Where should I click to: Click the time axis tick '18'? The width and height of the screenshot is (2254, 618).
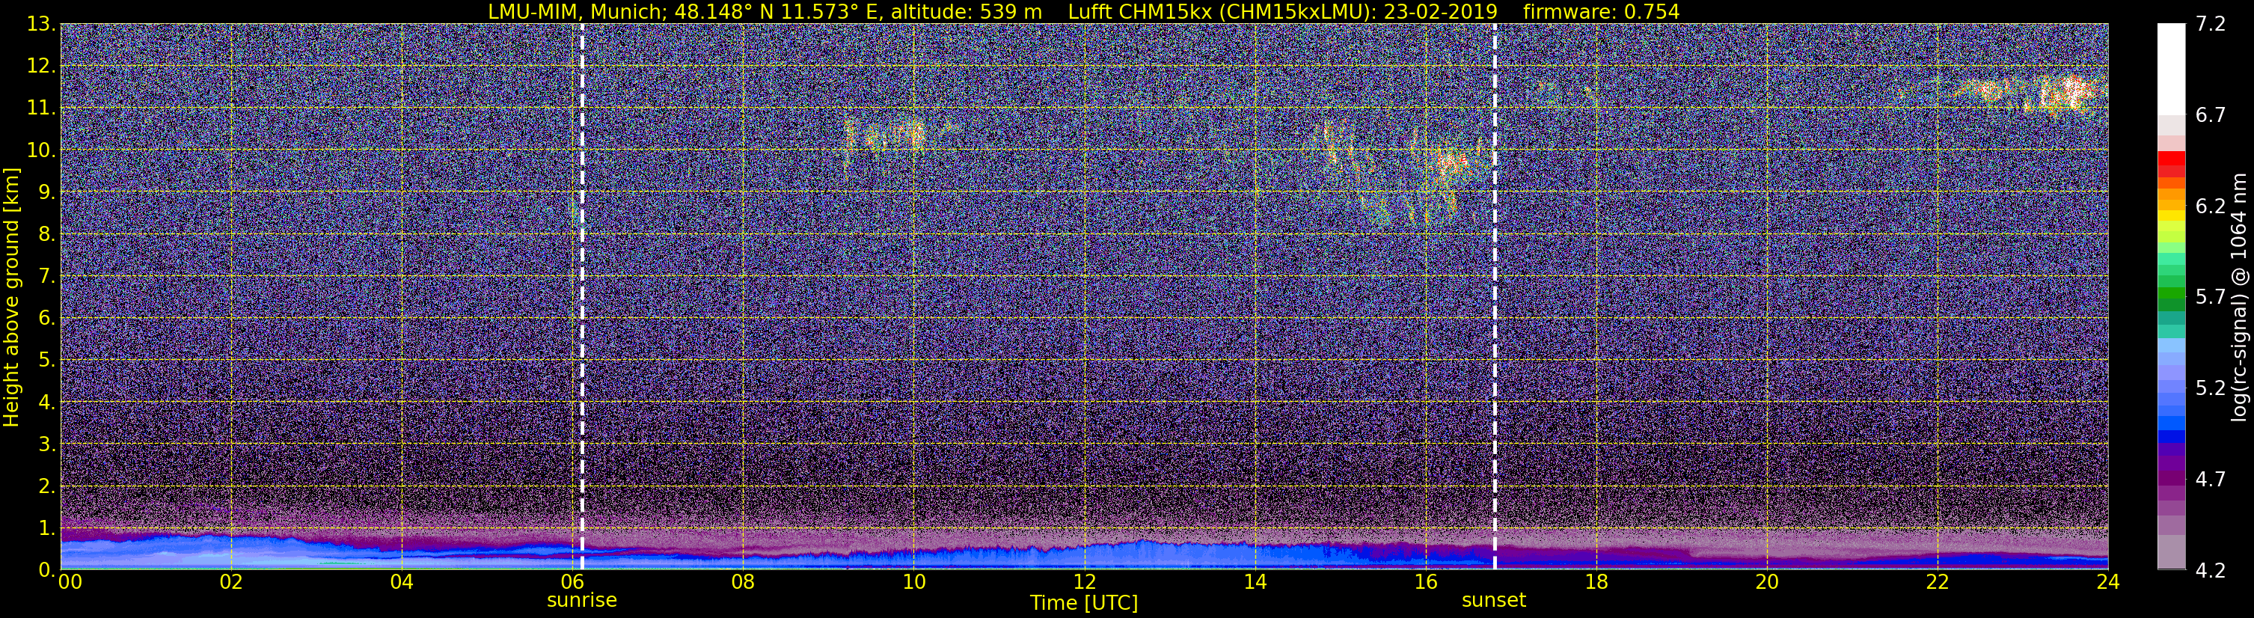[1596, 582]
